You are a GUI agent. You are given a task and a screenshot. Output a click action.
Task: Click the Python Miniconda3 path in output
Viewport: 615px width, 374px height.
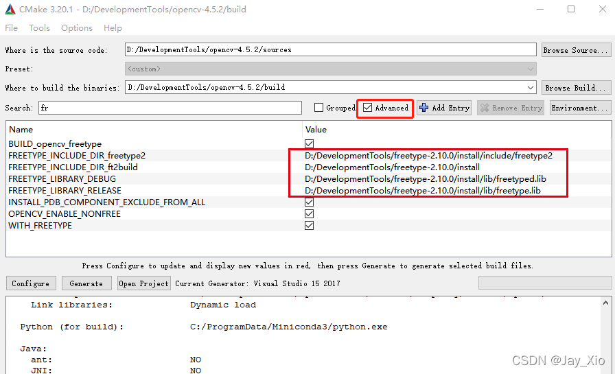(x=289, y=327)
